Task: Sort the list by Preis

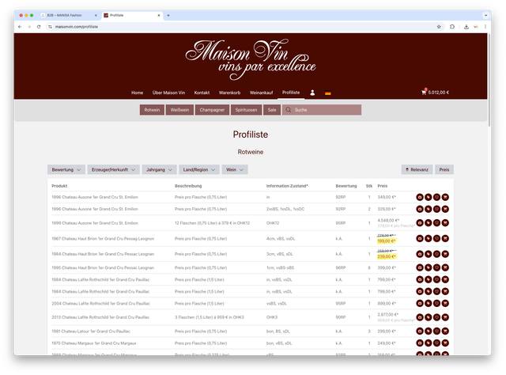Action: point(444,169)
